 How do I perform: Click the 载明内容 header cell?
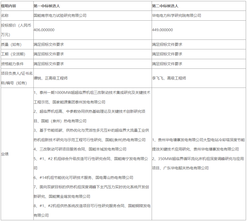click(x=8, y=6)
